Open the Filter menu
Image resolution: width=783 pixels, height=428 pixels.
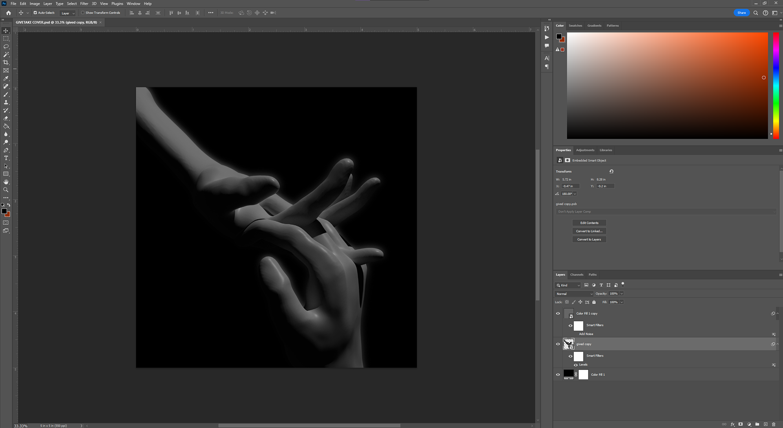click(84, 4)
